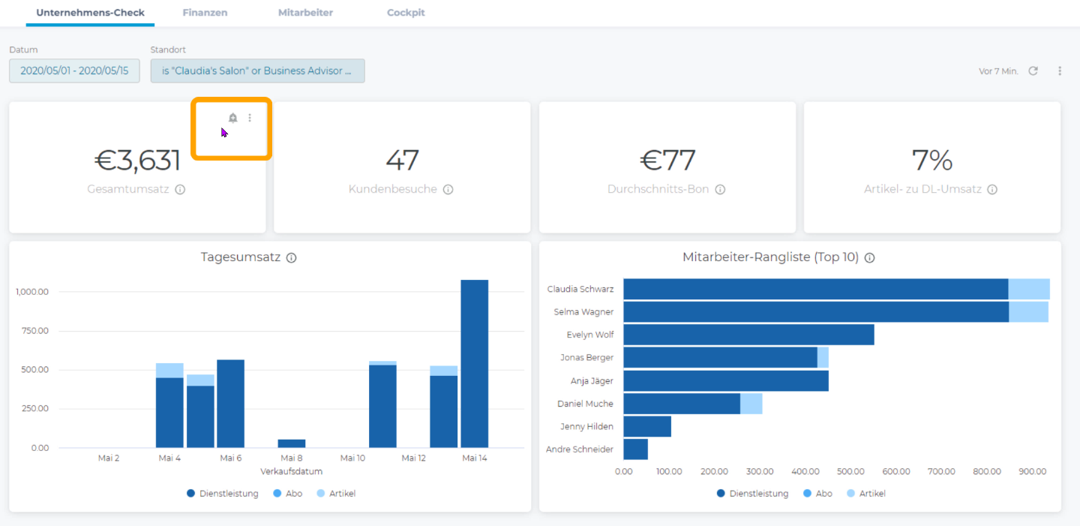
Task: Click the refresh dashboard icon
Action: coord(1033,71)
